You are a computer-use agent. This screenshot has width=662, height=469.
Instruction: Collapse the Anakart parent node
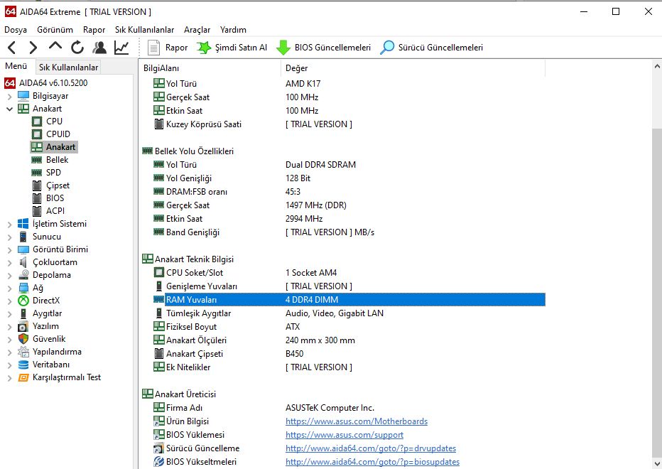[9, 109]
